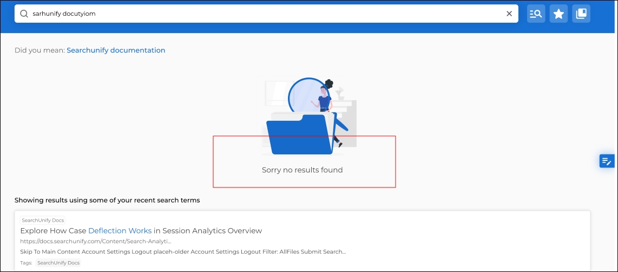Click the "Showing results using some" heading
618x272 pixels.
[107, 200]
